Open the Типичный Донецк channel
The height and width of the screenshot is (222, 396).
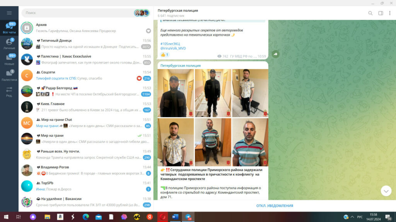pyautogui.click(x=86, y=44)
